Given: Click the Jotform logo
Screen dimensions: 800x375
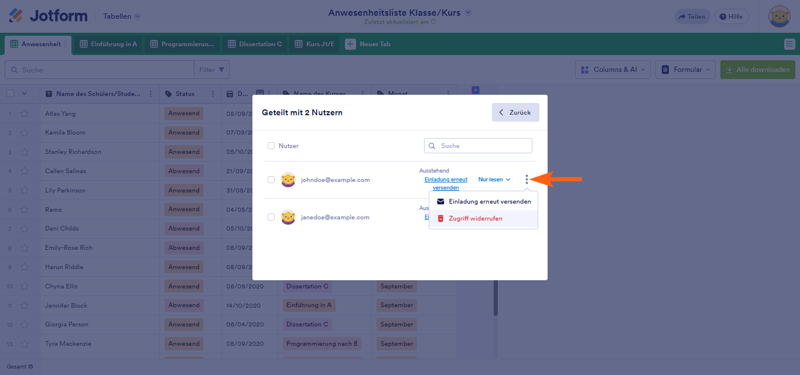Looking at the screenshot, I should coord(48,16).
